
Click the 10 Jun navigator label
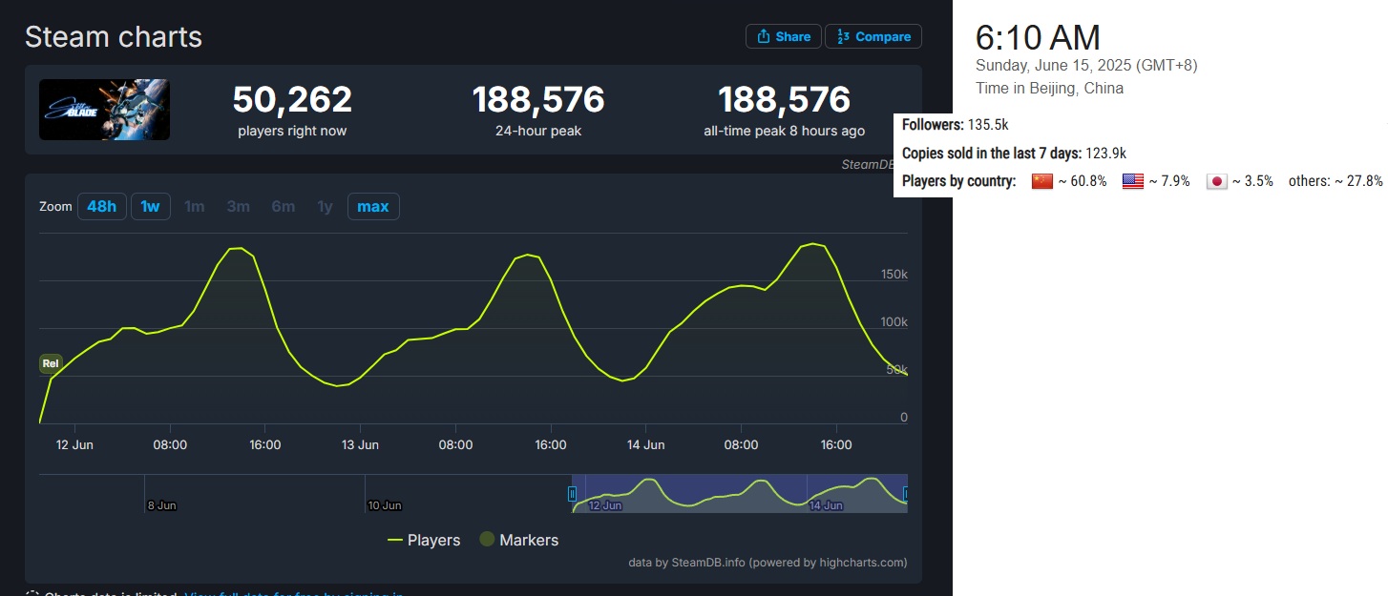pos(385,505)
